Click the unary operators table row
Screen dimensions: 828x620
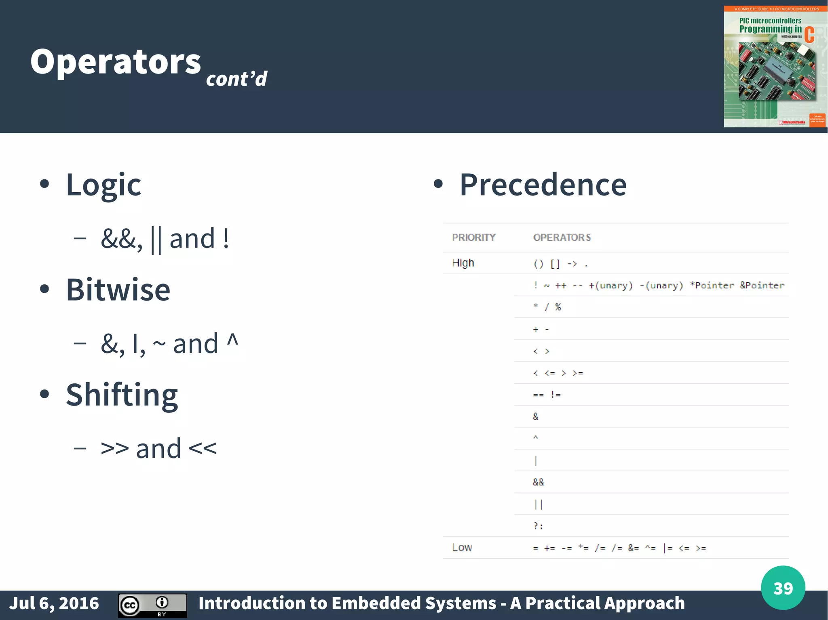651,285
